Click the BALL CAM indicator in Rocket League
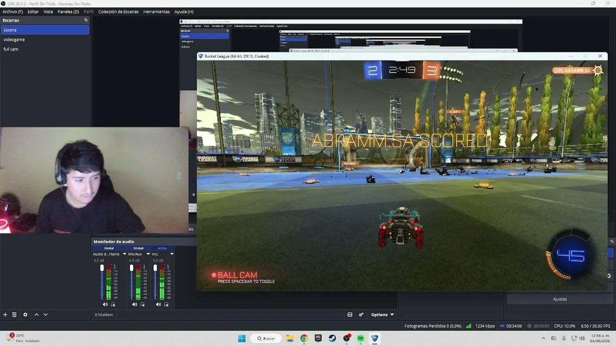Viewport: 616px width, 346px height. pos(234,275)
